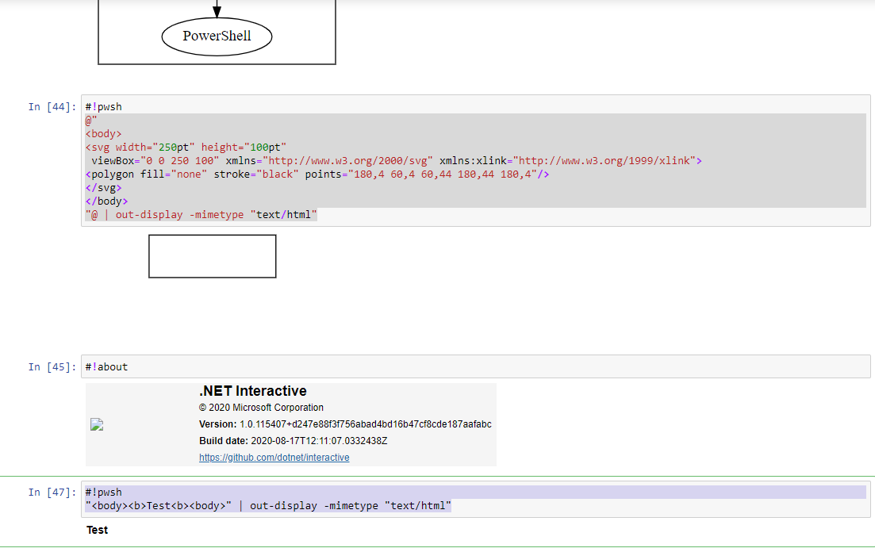Click the broken image icon in the about output
Screen dimensions: 875x552
pos(97,424)
